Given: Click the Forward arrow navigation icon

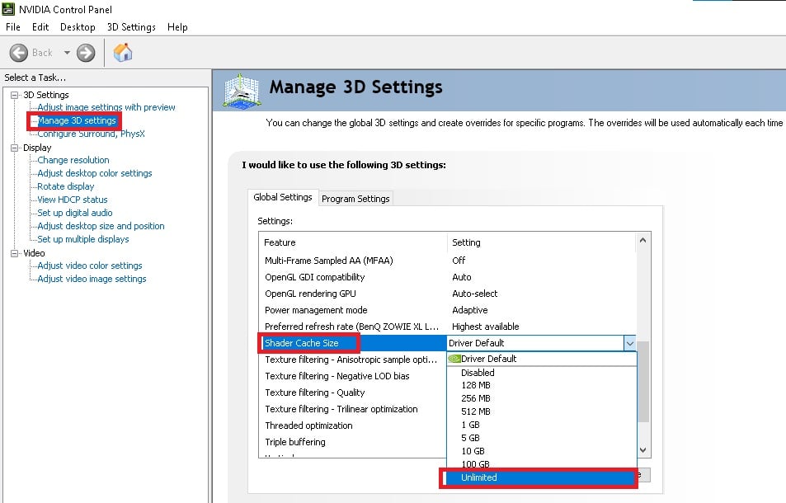Looking at the screenshot, I should [x=86, y=53].
